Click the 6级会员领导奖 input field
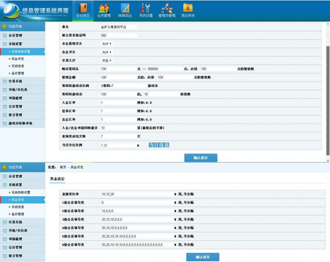The image size is (330, 262). click(137, 245)
